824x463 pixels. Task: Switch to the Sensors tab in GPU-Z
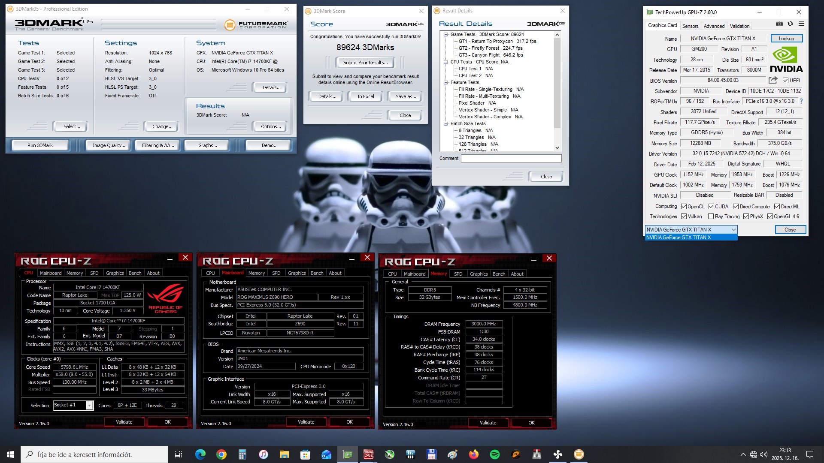pos(690,26)
